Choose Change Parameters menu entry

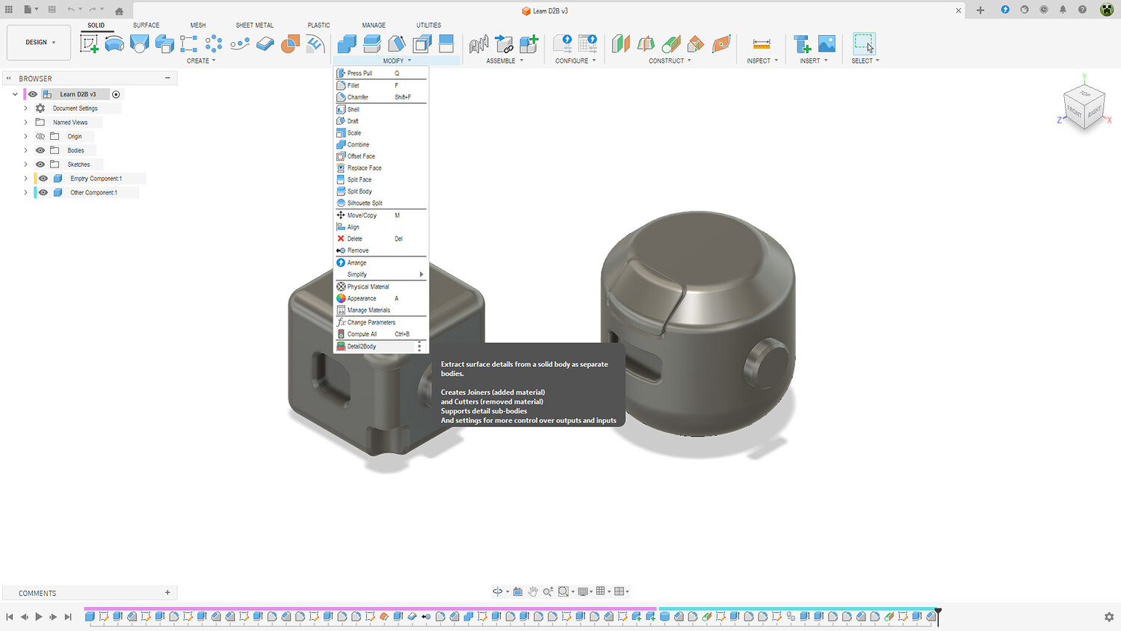pyautogui.click(x=380, y=322)
